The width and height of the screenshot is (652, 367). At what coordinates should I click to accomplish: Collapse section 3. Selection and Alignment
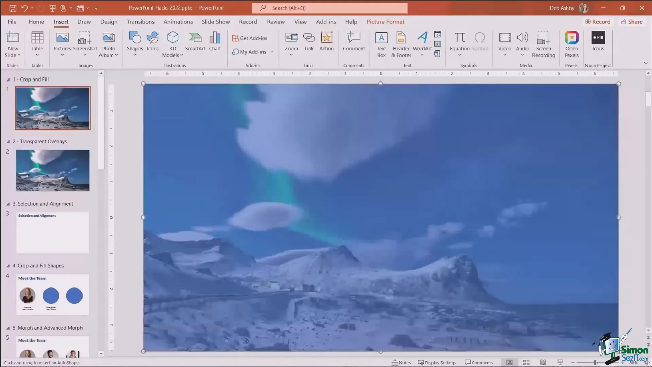[x=8, y=204]
